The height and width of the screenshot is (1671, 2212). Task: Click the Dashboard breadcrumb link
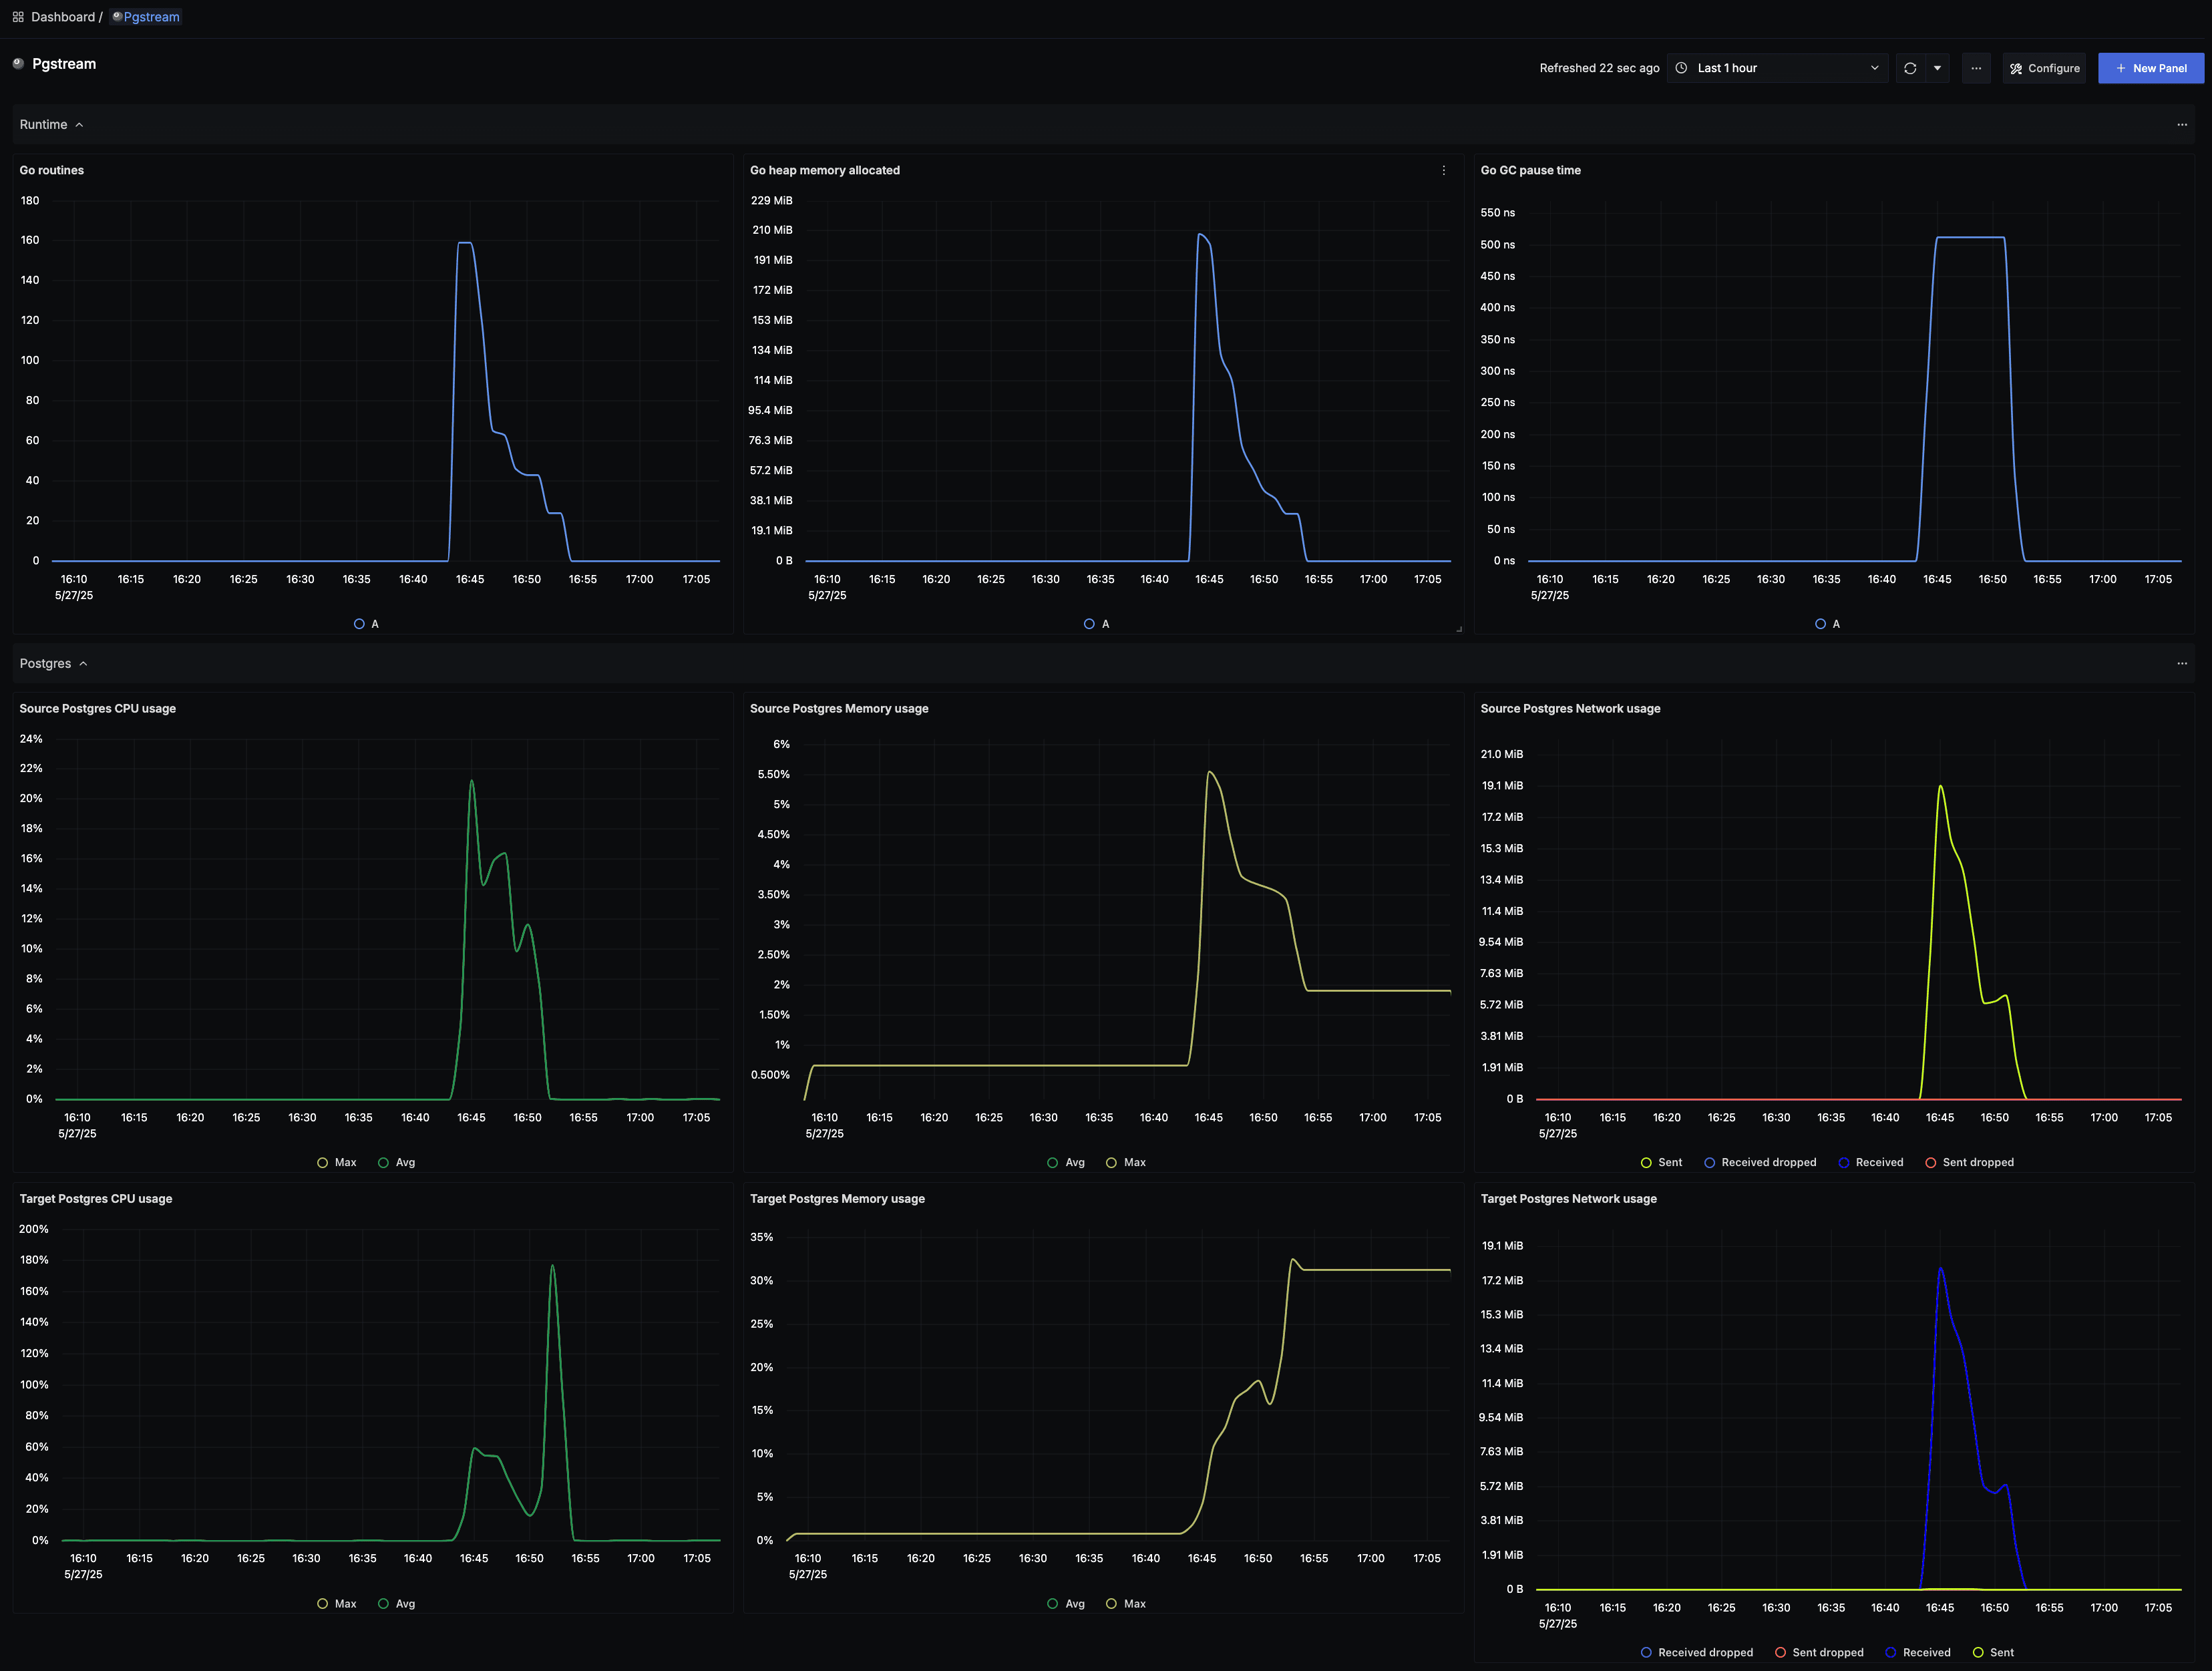click(62, 17)
